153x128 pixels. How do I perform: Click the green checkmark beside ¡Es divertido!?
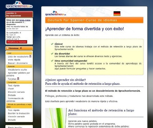52,54
